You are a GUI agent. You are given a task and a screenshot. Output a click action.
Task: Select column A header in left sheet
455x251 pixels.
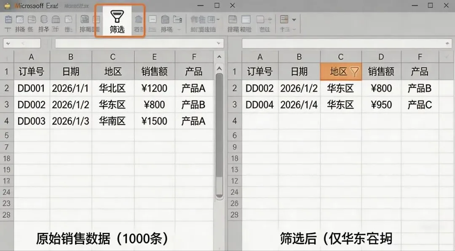pyautogui.click(x=32, y=57)
